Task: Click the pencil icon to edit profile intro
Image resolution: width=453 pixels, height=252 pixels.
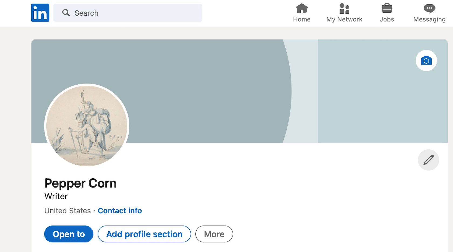Action: click(428, 160)
